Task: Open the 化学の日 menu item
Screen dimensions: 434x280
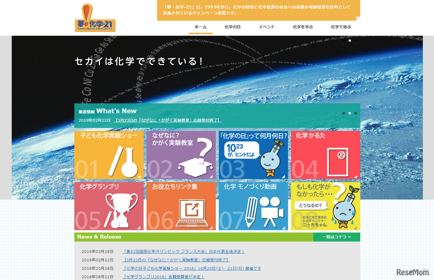Action: click(233, 26)
